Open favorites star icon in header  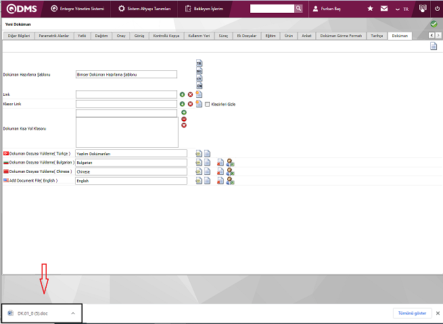click(370, 9)
